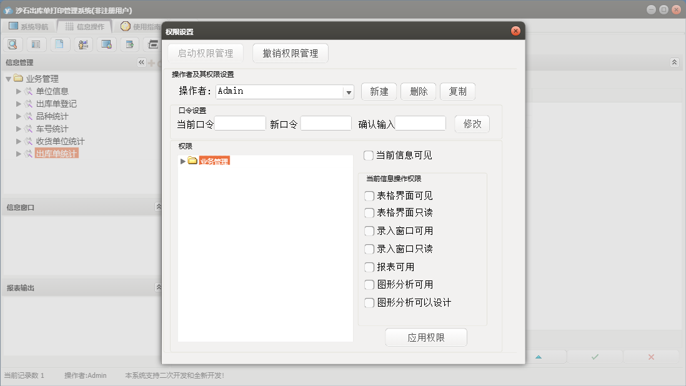Focus the 确认输入 input field
Viewport: 686px width, 386px height.
[x=420, y=123]
